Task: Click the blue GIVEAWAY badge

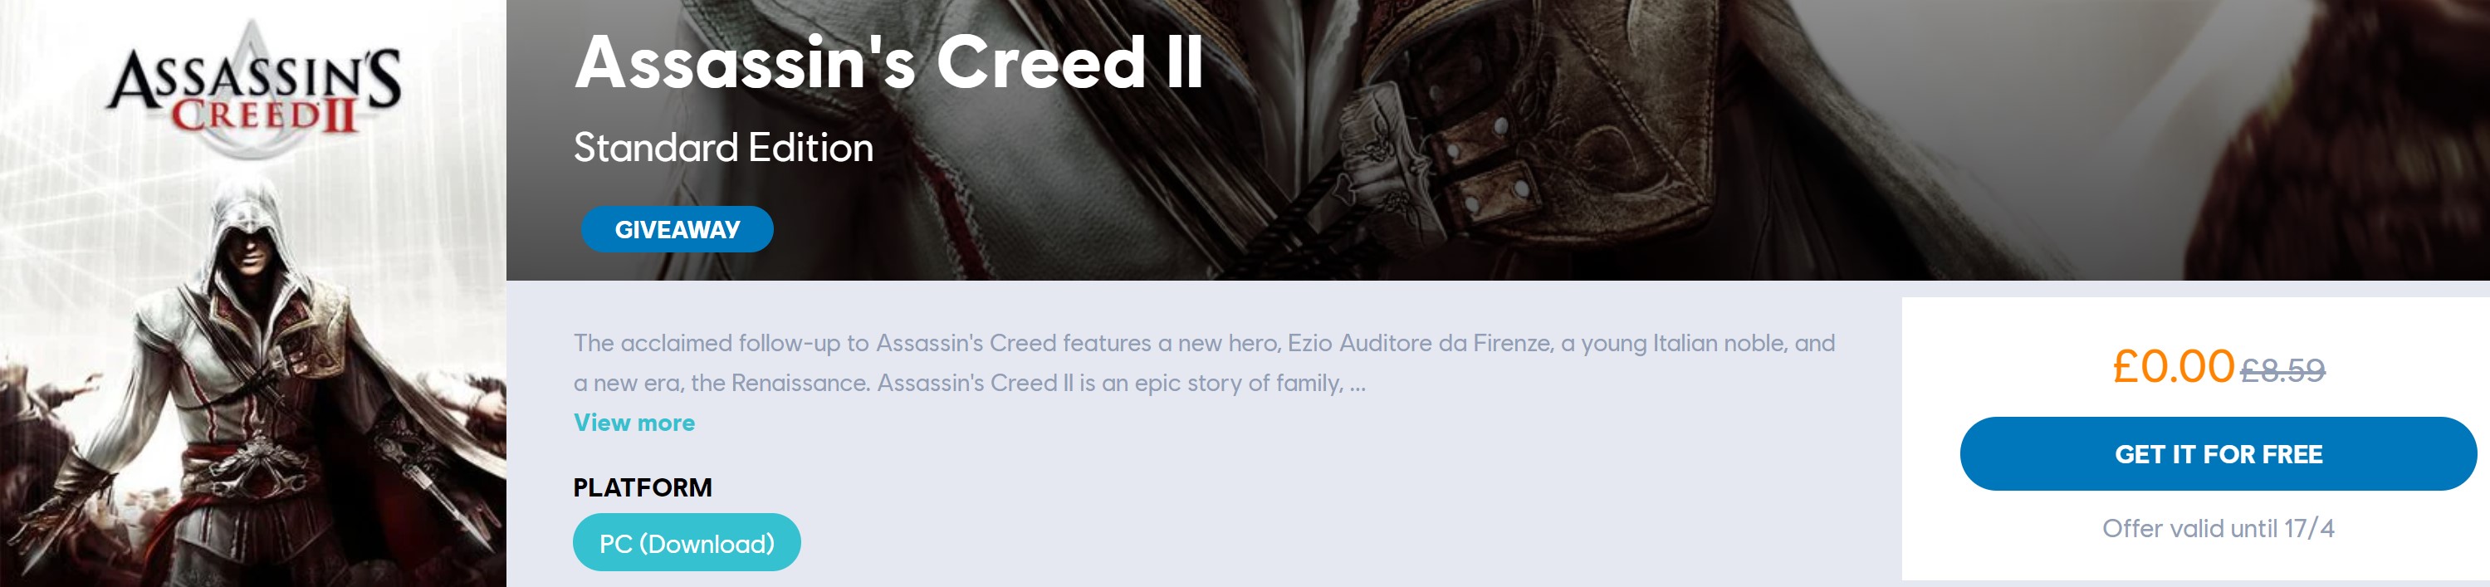Action: (x=677, y=229)
